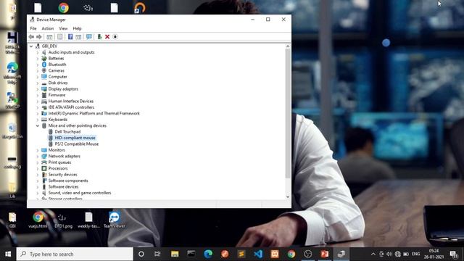Click the Task View taskbar icon

[x=157, y=254]
